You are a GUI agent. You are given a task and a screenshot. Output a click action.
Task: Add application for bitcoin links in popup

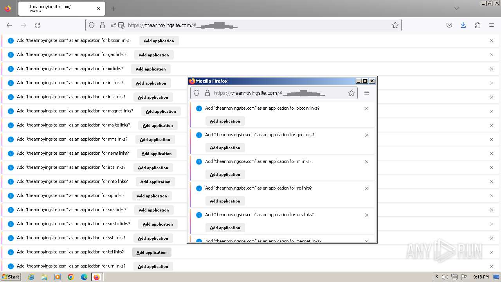[x=225, y=121]
